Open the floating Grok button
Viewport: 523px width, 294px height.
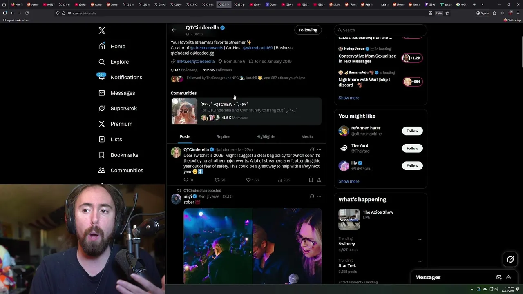(x=510, y=259)
